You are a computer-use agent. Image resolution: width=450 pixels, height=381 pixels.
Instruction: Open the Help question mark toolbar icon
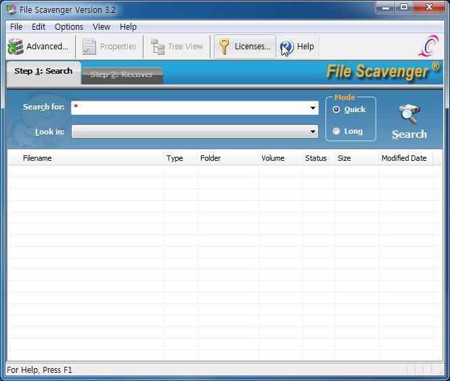coord(286,47)
